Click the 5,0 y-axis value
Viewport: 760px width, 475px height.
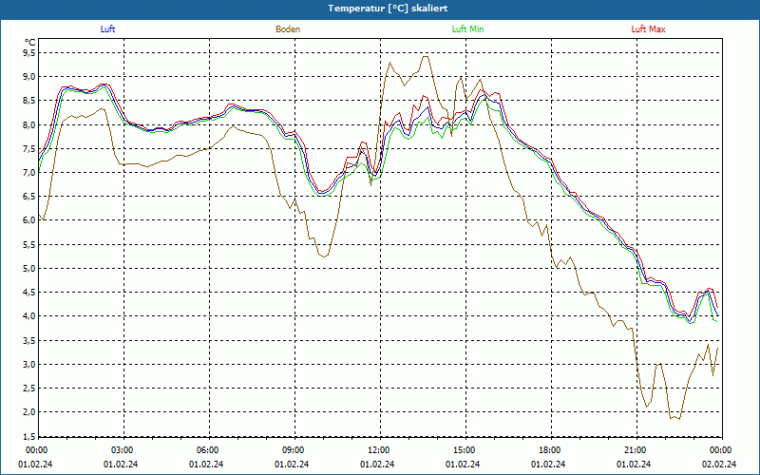tap(28, 268)
